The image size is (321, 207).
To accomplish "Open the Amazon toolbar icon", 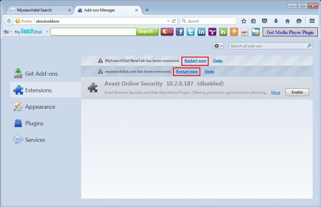I will click(x=234, y=32).
